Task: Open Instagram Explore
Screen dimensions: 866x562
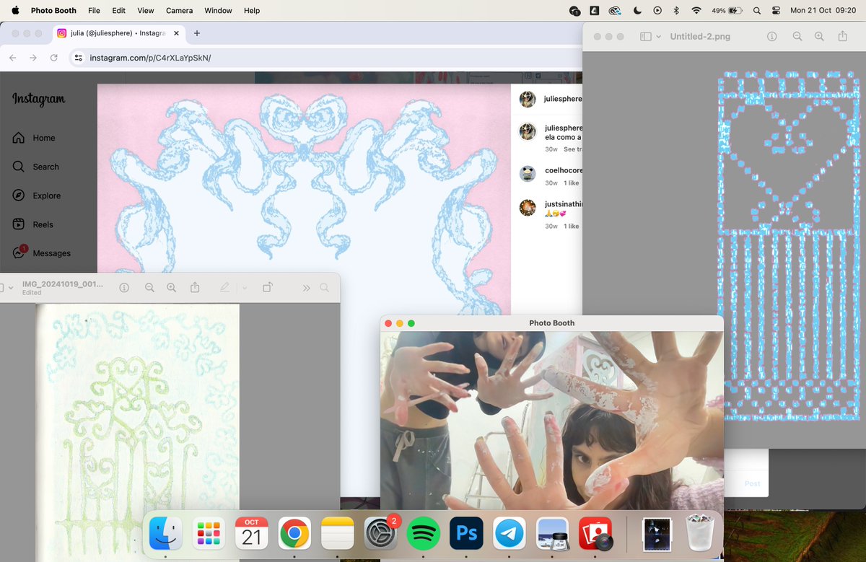Action: [x=36, y=196]
